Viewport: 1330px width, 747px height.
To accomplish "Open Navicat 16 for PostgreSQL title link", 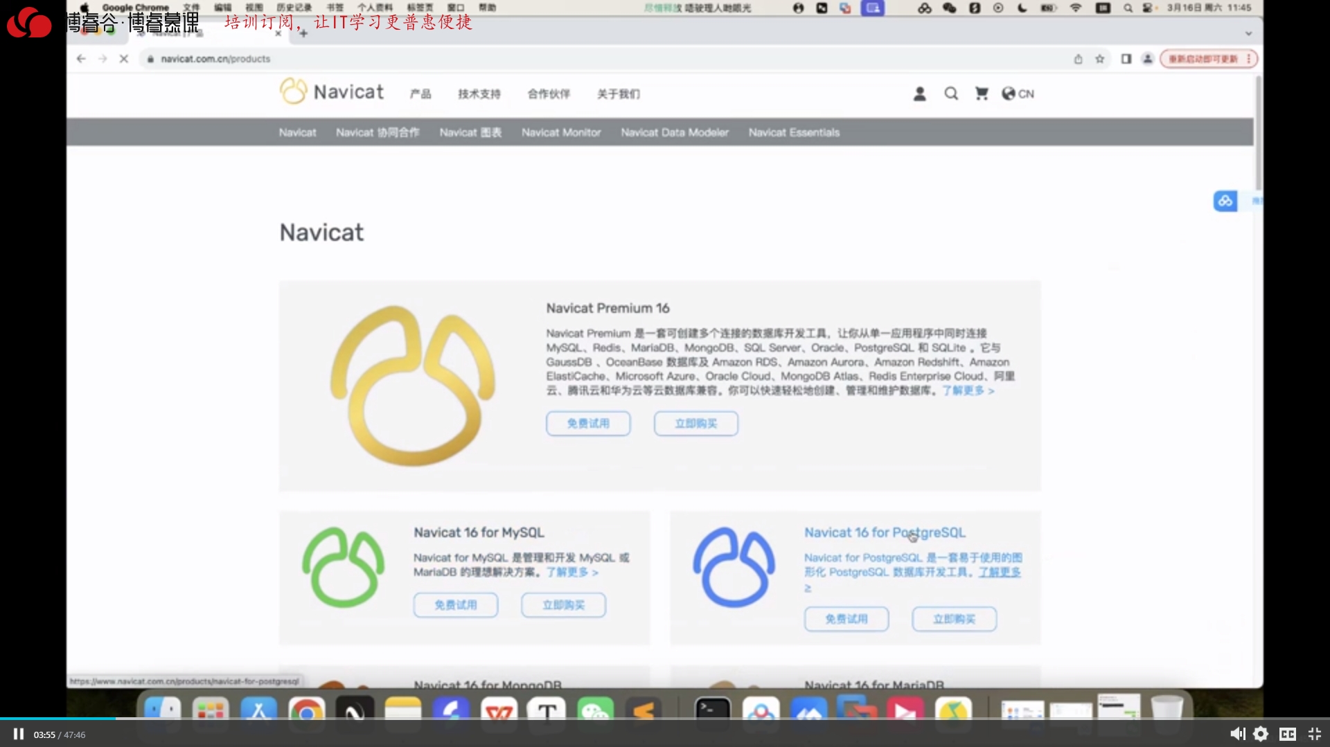I will (885, 532).
